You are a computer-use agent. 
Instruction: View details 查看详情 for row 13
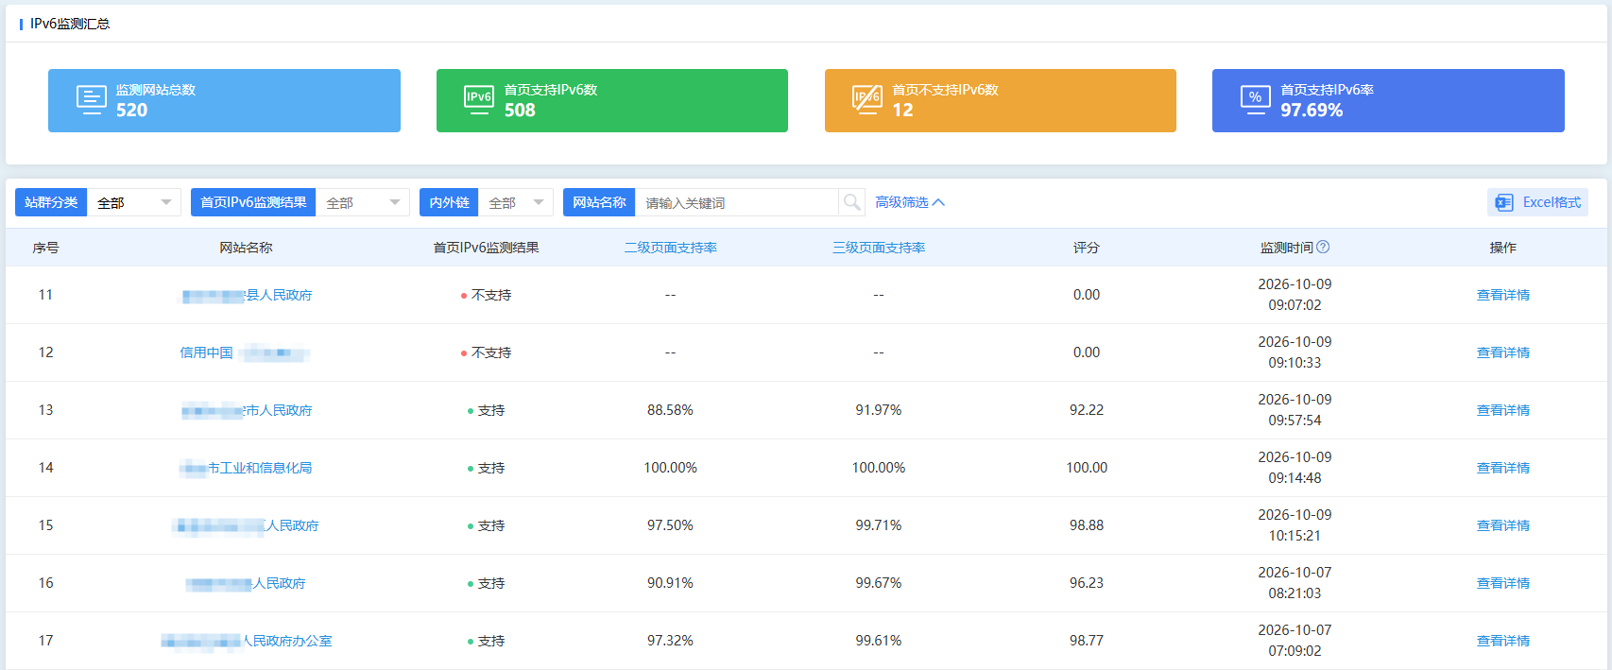pos(1502,410)
